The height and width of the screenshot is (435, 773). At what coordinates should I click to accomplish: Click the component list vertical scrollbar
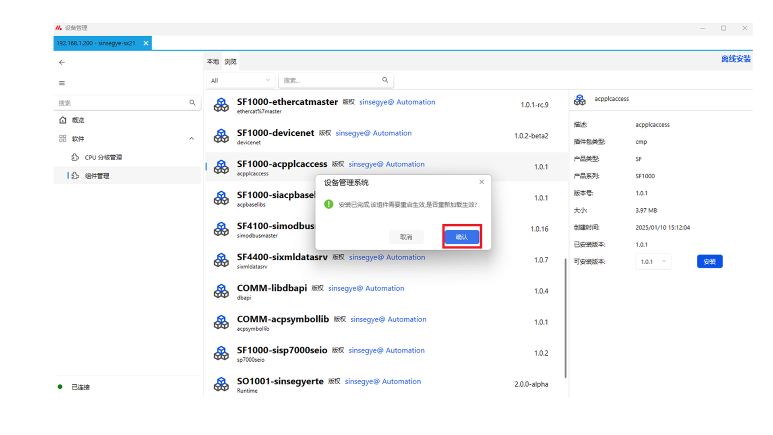(565, 318)
